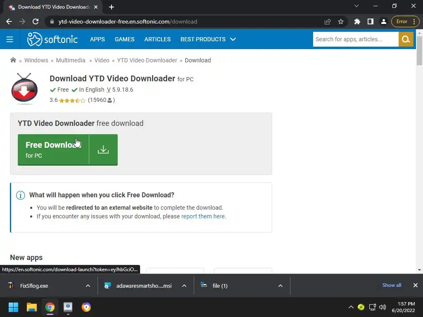
Task: Open the APPS menu
Action: (x=97, y=39)
